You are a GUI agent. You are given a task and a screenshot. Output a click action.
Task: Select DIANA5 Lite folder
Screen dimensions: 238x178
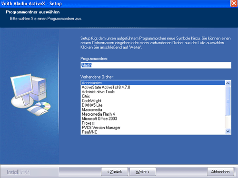click(x=153, y=105)
